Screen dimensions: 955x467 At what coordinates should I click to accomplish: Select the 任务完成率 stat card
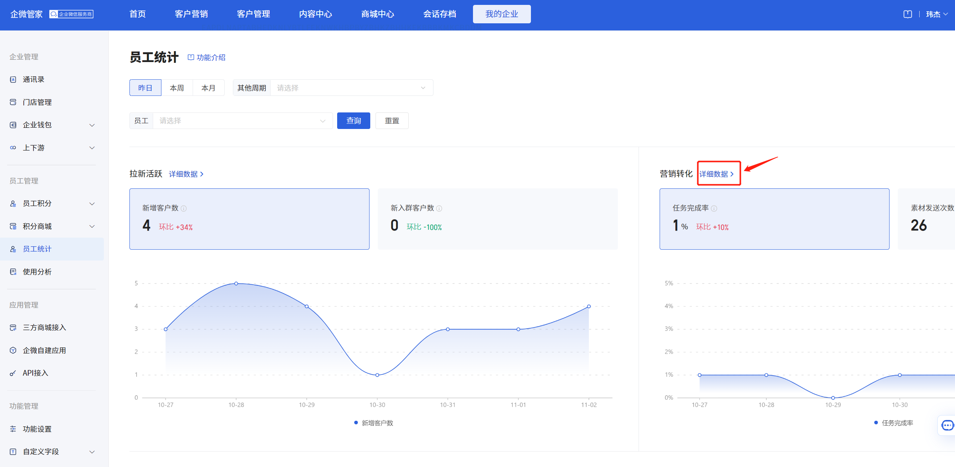(774, 219)
